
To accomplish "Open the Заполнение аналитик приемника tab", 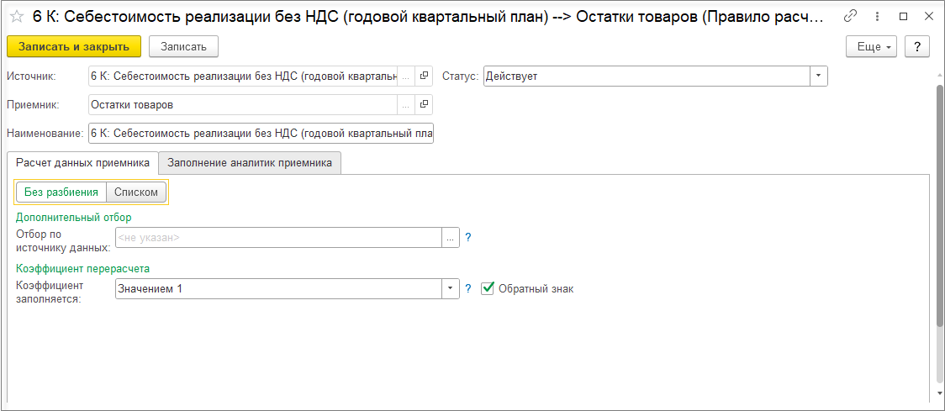I will (x=250, y=163).
